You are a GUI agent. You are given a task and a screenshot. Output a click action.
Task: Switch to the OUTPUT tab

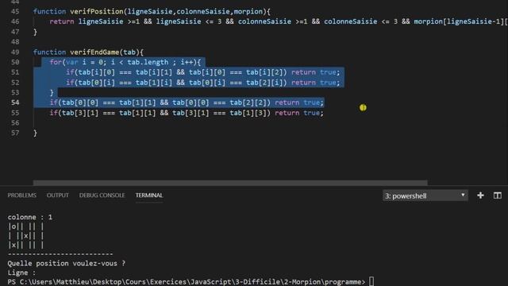[x=58, y=195]
